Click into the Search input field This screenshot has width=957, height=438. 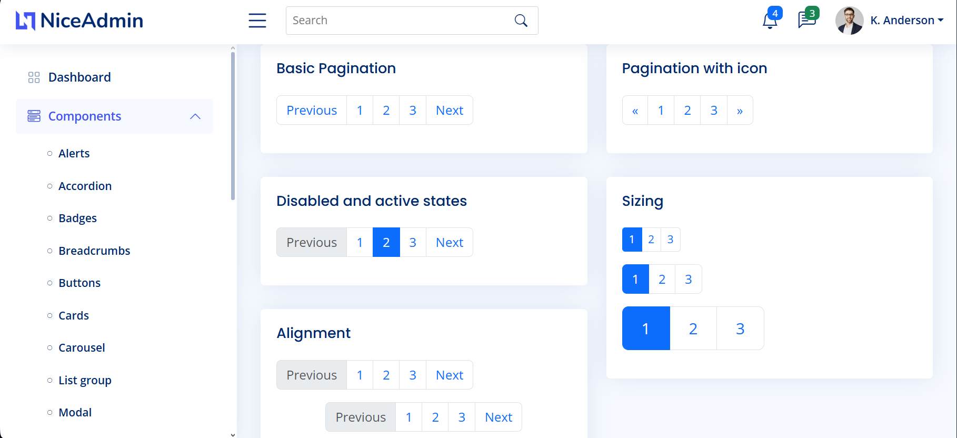coord(400,21)
